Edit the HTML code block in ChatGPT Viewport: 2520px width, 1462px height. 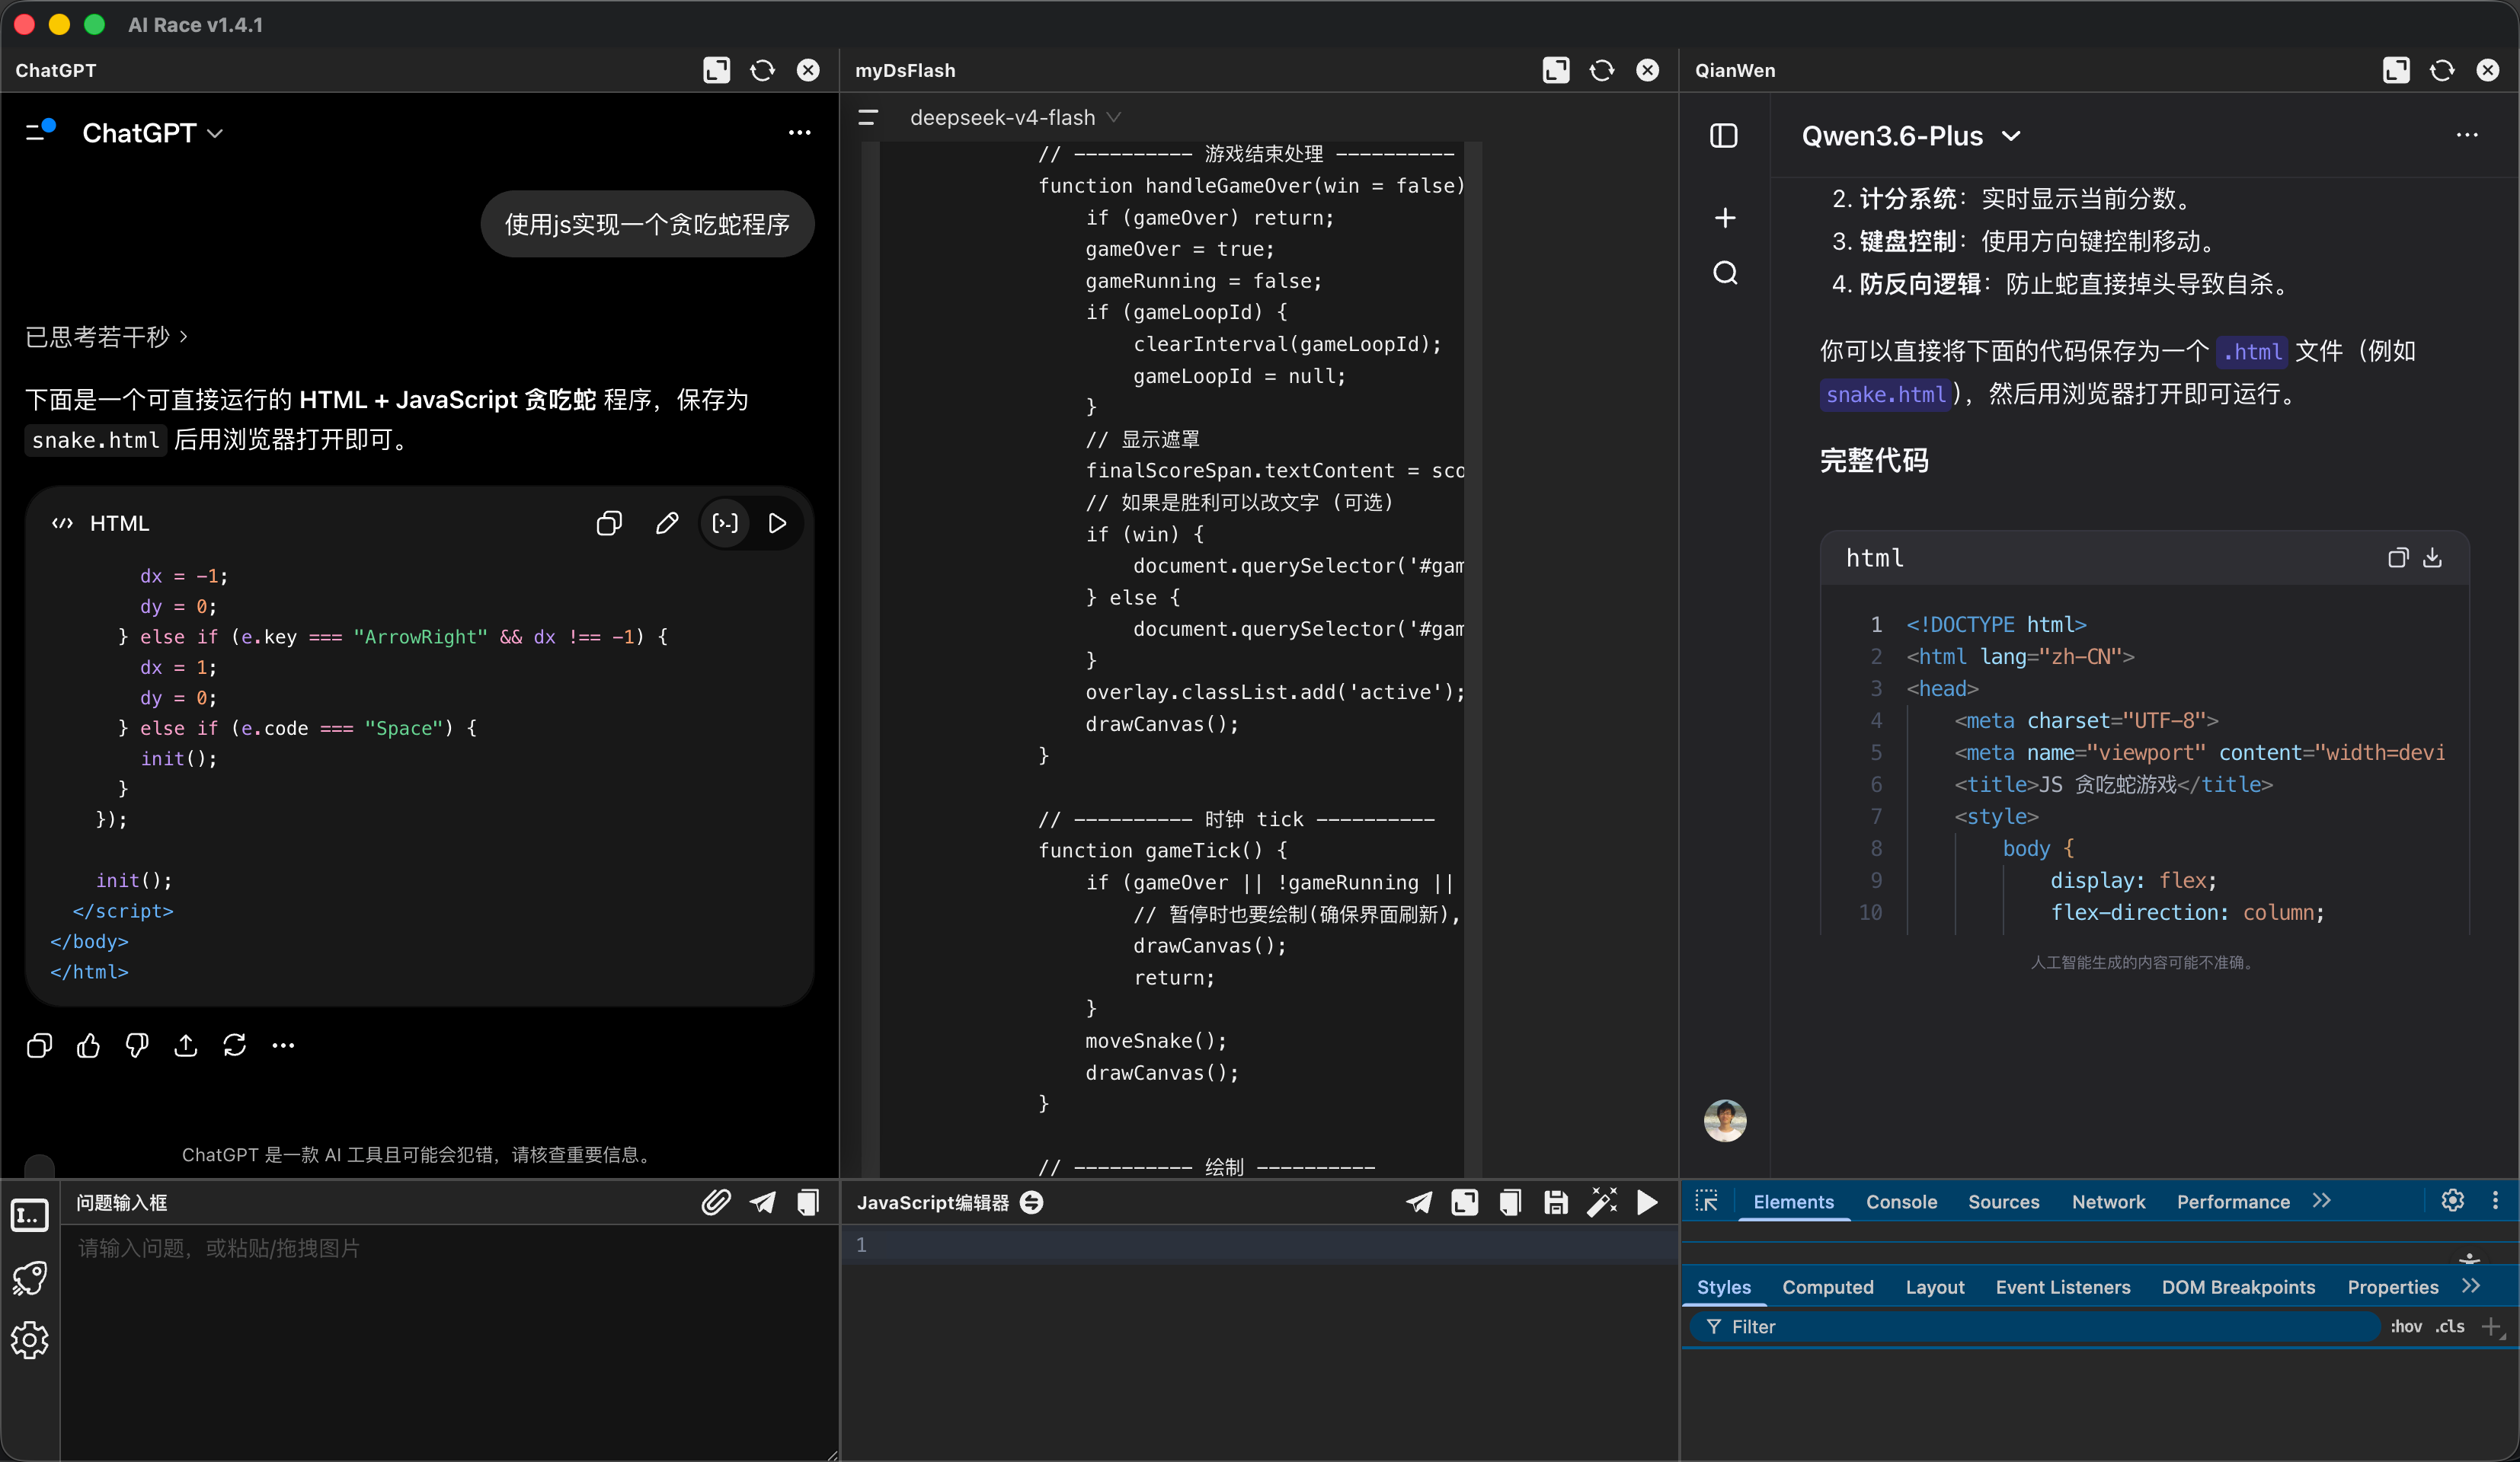coord(667,522)
